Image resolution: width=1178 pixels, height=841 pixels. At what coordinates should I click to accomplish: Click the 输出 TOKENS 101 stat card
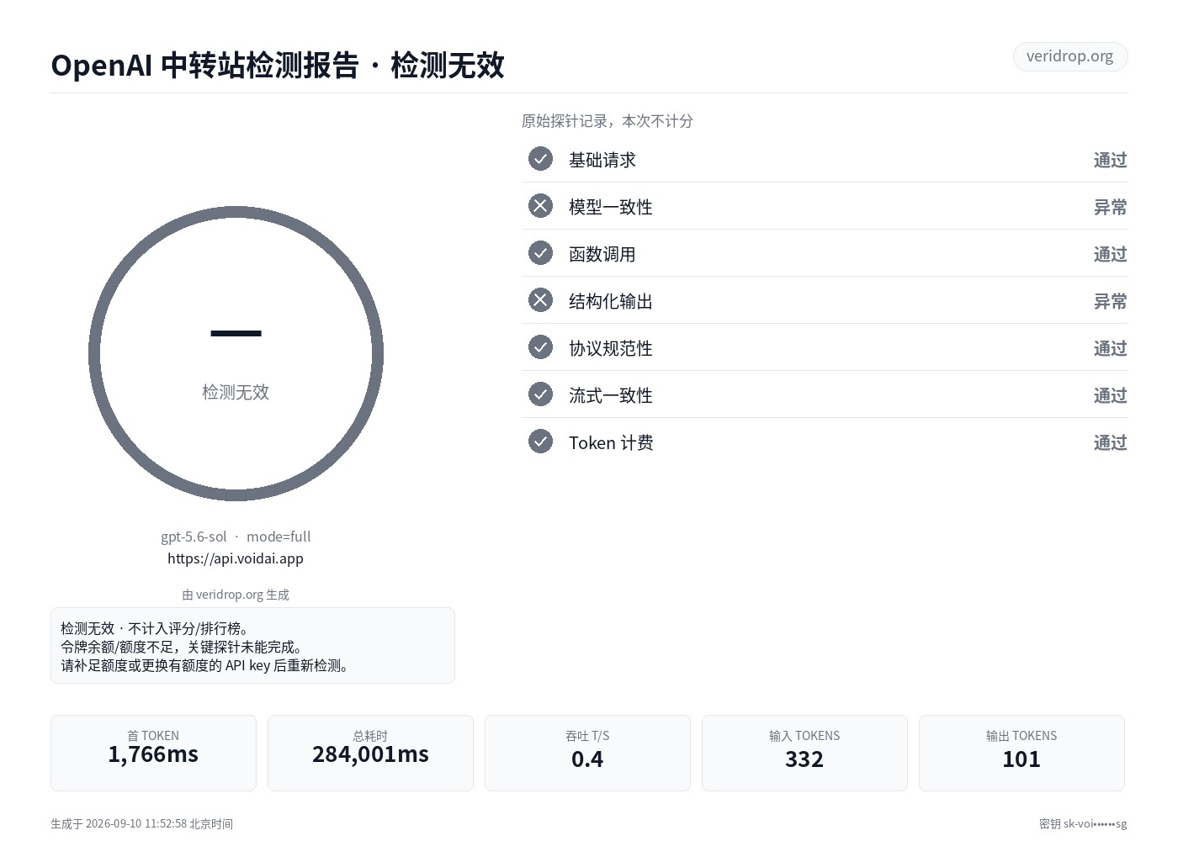point(1021,753)
